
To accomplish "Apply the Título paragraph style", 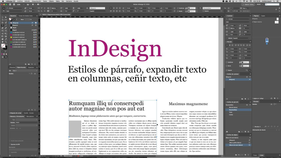I will pos(231,112).
